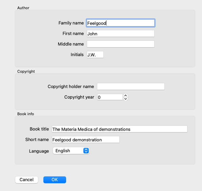Click the Family name input field
This screenshot has height=191, width=202.
click(x=121, y=23)
